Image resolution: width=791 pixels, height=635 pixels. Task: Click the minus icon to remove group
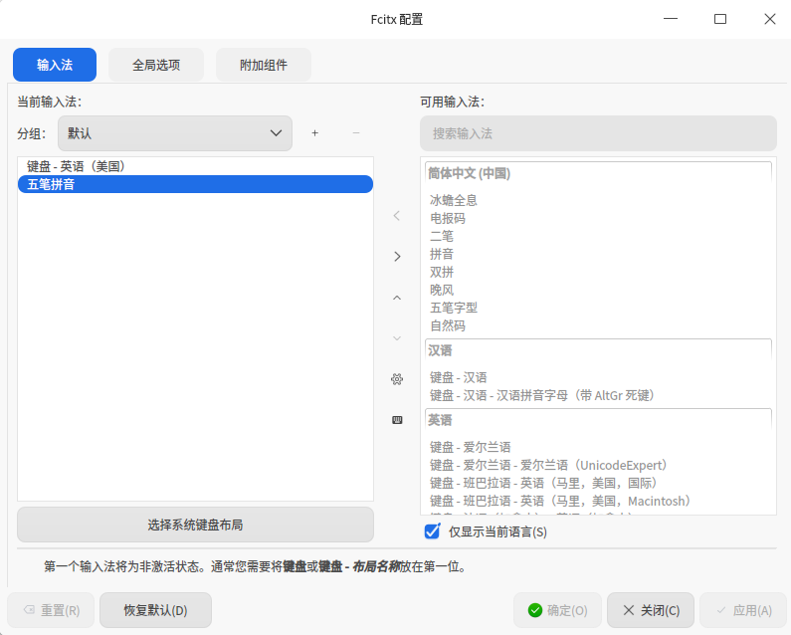point(356,133)
